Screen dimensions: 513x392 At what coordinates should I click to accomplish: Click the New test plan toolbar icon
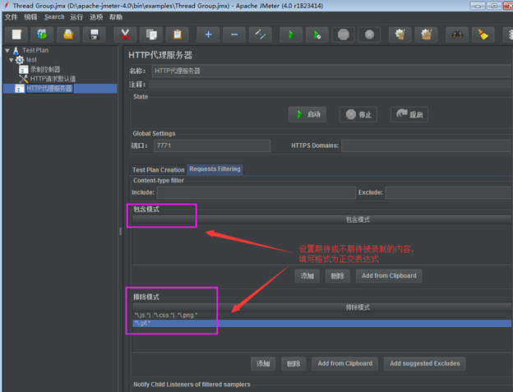point(16,35)
